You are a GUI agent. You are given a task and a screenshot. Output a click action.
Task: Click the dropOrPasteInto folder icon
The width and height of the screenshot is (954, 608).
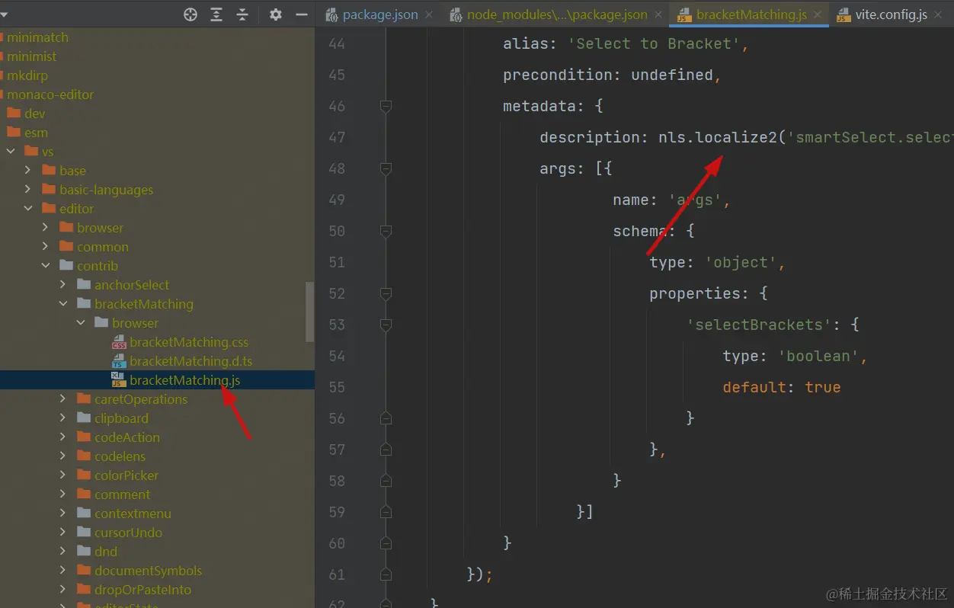coord(84,590)
